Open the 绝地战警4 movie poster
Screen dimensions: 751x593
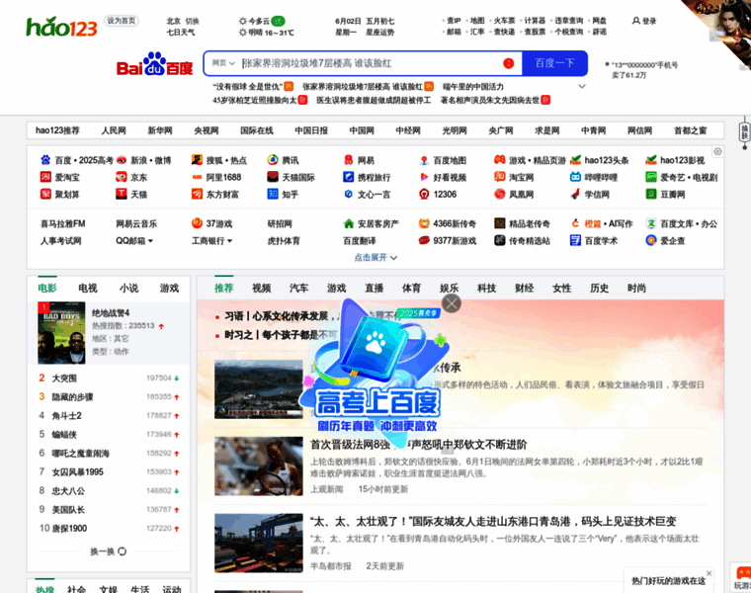click(x=61, y=332)
